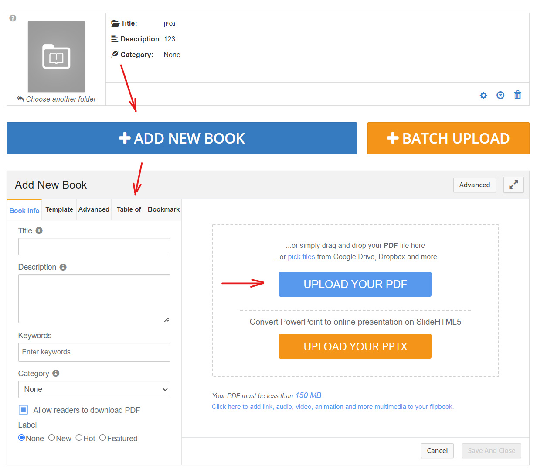The image size is (537, 470).
Task: Open the Advanced tab
Action: (x=94, y=209)
